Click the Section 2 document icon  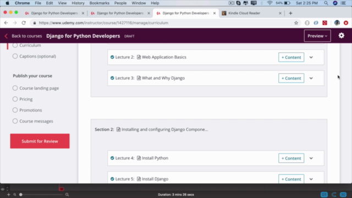click(118, 129)
